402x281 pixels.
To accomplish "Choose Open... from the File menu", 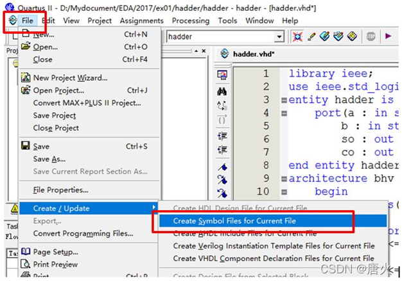I will pyautogui.click(x=90, y=47).
